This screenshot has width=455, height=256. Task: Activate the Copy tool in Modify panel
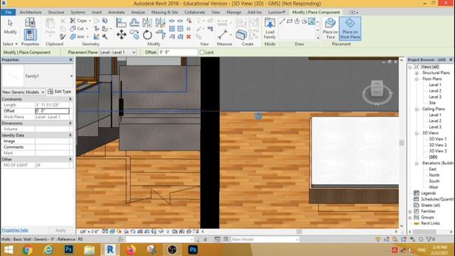click(134, 35)
